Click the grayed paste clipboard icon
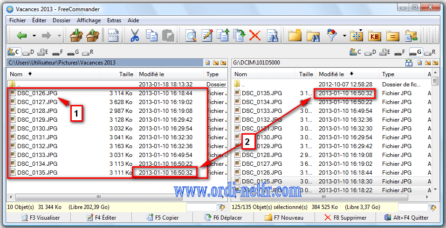The height and width of the screenshot is (228, 446). click(168, 35)
